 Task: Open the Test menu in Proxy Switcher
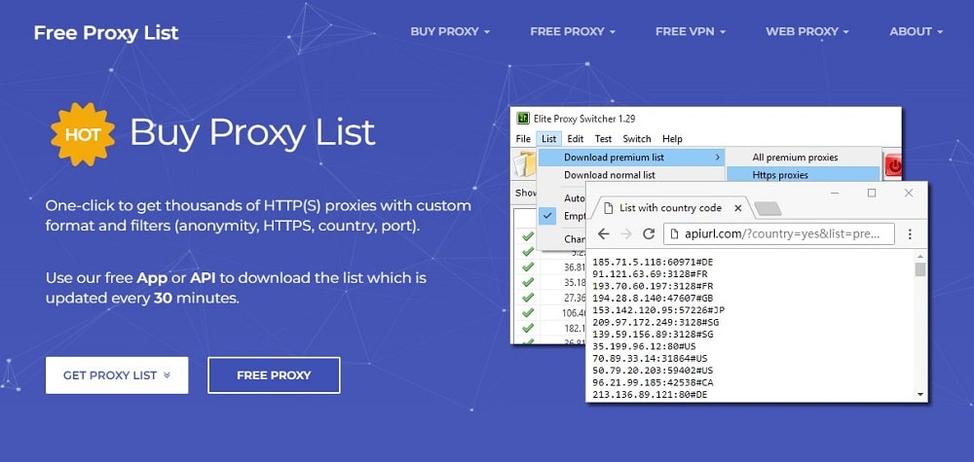pos(603,139)
